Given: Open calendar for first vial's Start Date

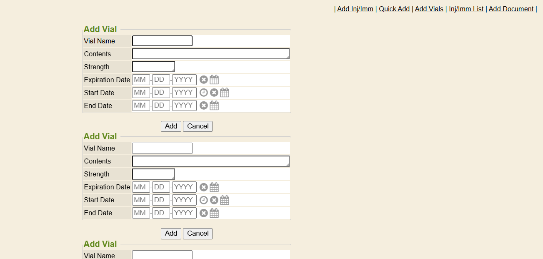Looking at the screenshot, I should click(225, 93).
